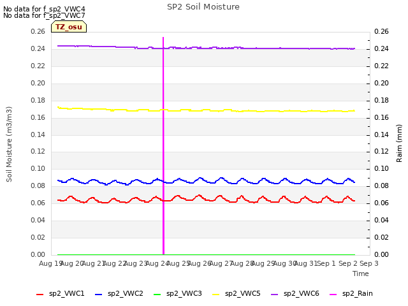Click the SP2 Soil Moisture chart title

pyautogui.click(x=203, y=7)
